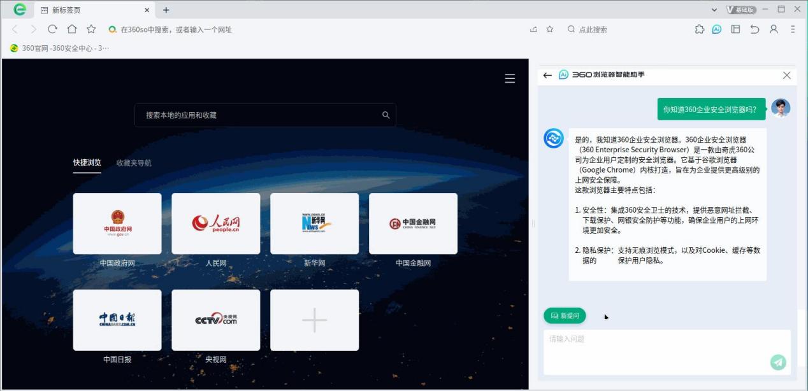Click the star icon beside share icon
Viewport: 808px width, 391px height.
click(550, 29)
